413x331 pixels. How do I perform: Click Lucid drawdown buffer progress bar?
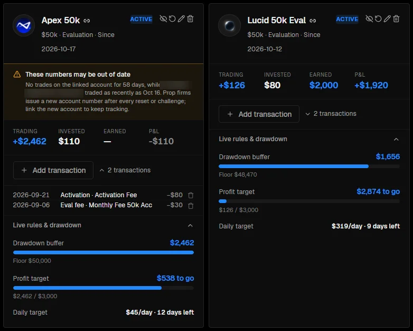[309, 167]
